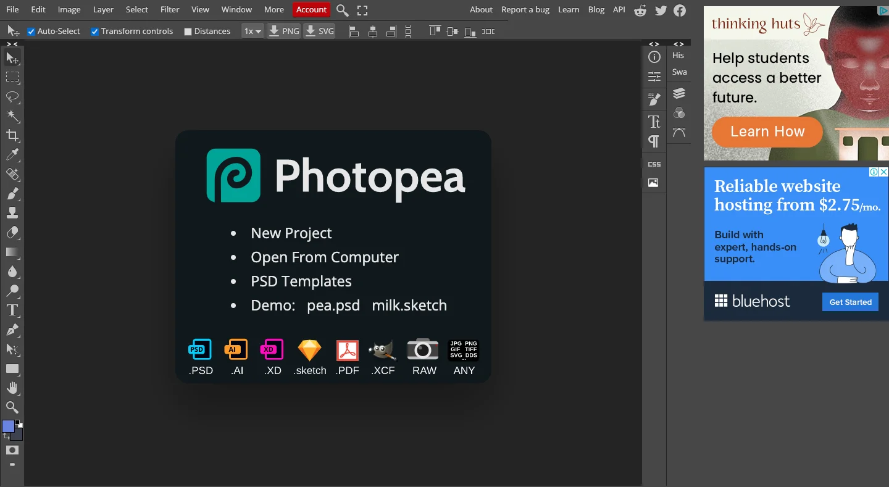Open the Image menu
Viewport: 889px width, 487px height.
[69, 9]
